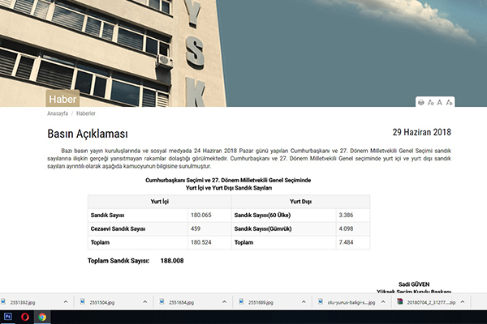The image size is (487, 324).
Task: Open Photoshop from the taskbar
Action: 8,317
